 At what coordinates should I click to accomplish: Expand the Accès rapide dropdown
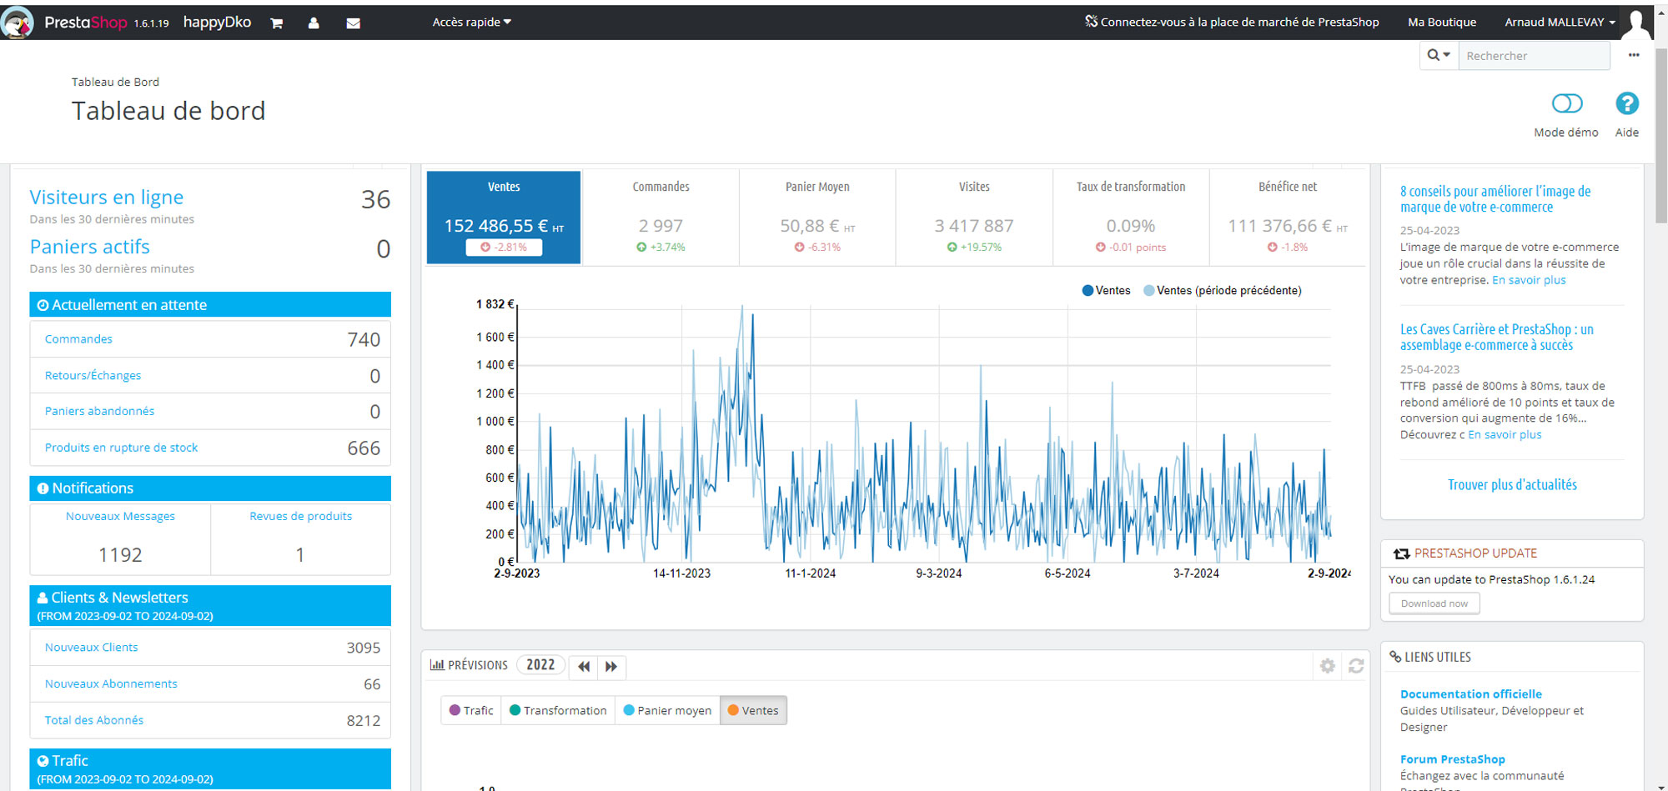472,23
